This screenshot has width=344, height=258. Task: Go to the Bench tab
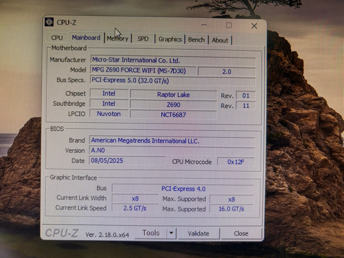tap(196, 40)
